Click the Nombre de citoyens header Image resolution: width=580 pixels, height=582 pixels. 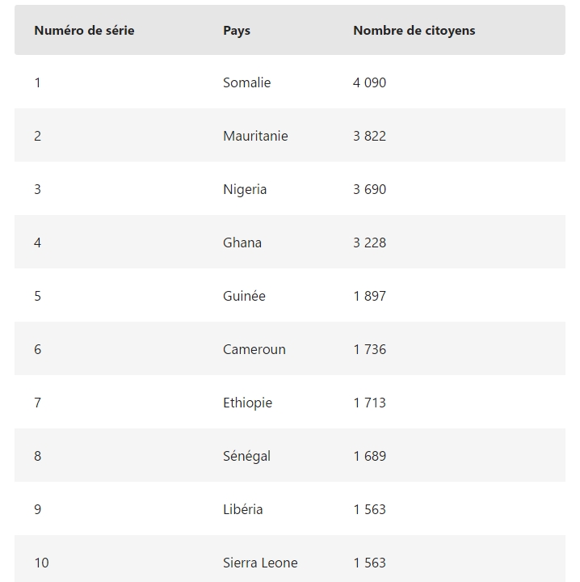414,31
